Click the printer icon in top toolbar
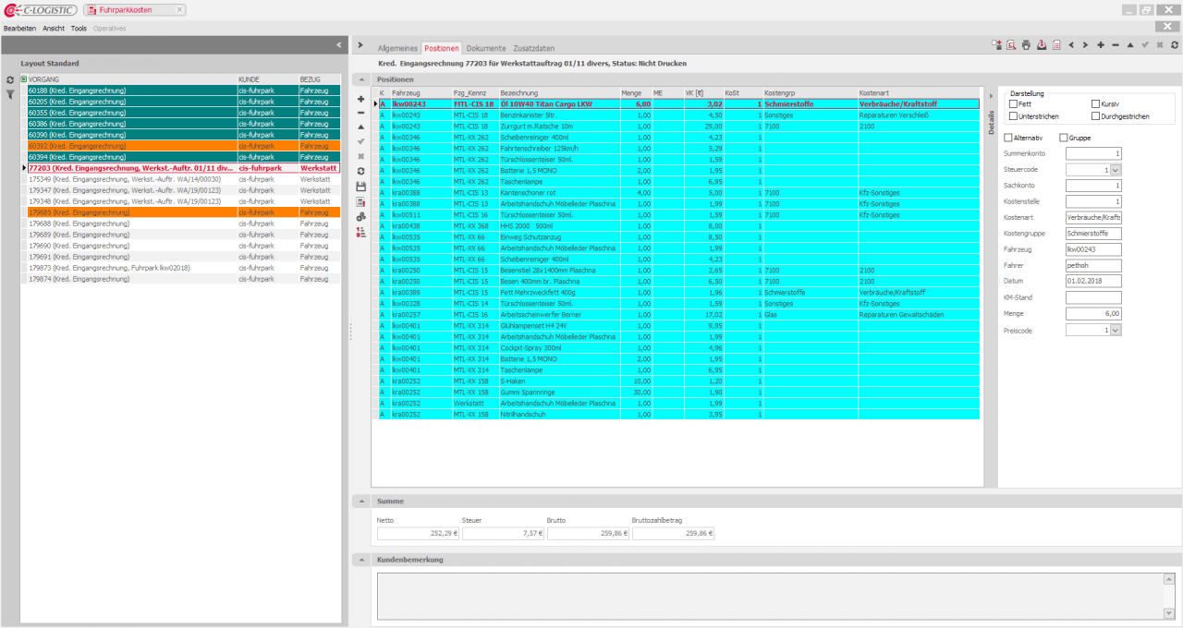 pyautogui.click(x=1026, y=44)
